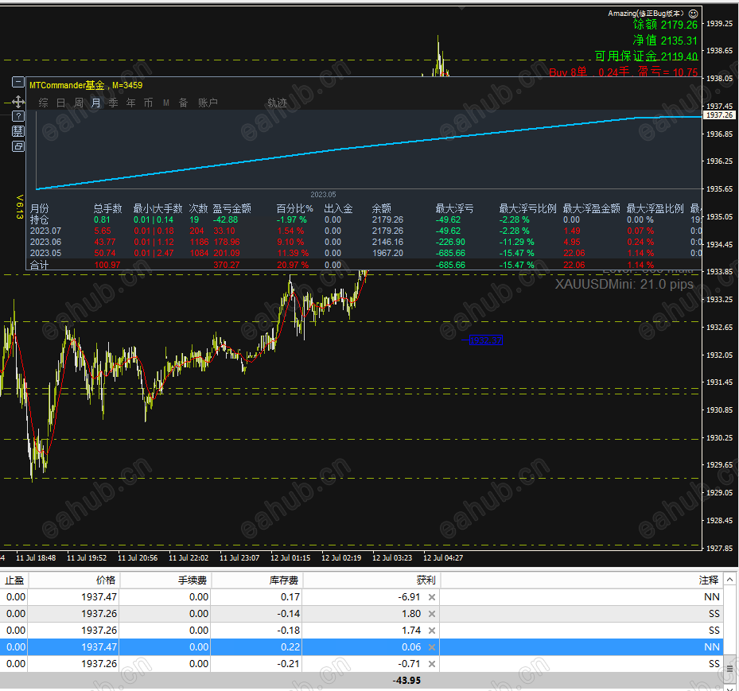Screen dimensions: 739x691
Task: Click the 最大浮亏 column heading
Action: point(454,208)
